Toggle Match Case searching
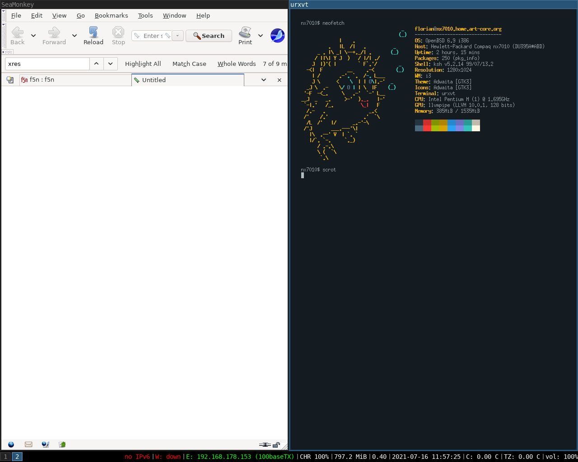The image size is (578, 462). [x=189, y=64]
